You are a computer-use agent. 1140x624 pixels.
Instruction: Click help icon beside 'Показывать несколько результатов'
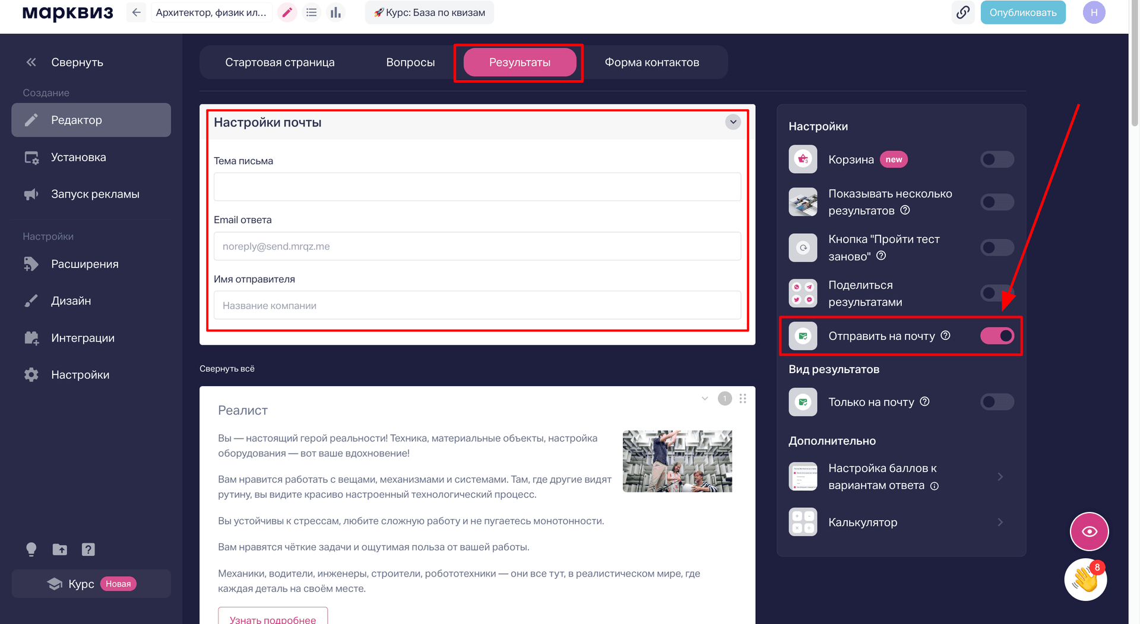coord(905,210)
